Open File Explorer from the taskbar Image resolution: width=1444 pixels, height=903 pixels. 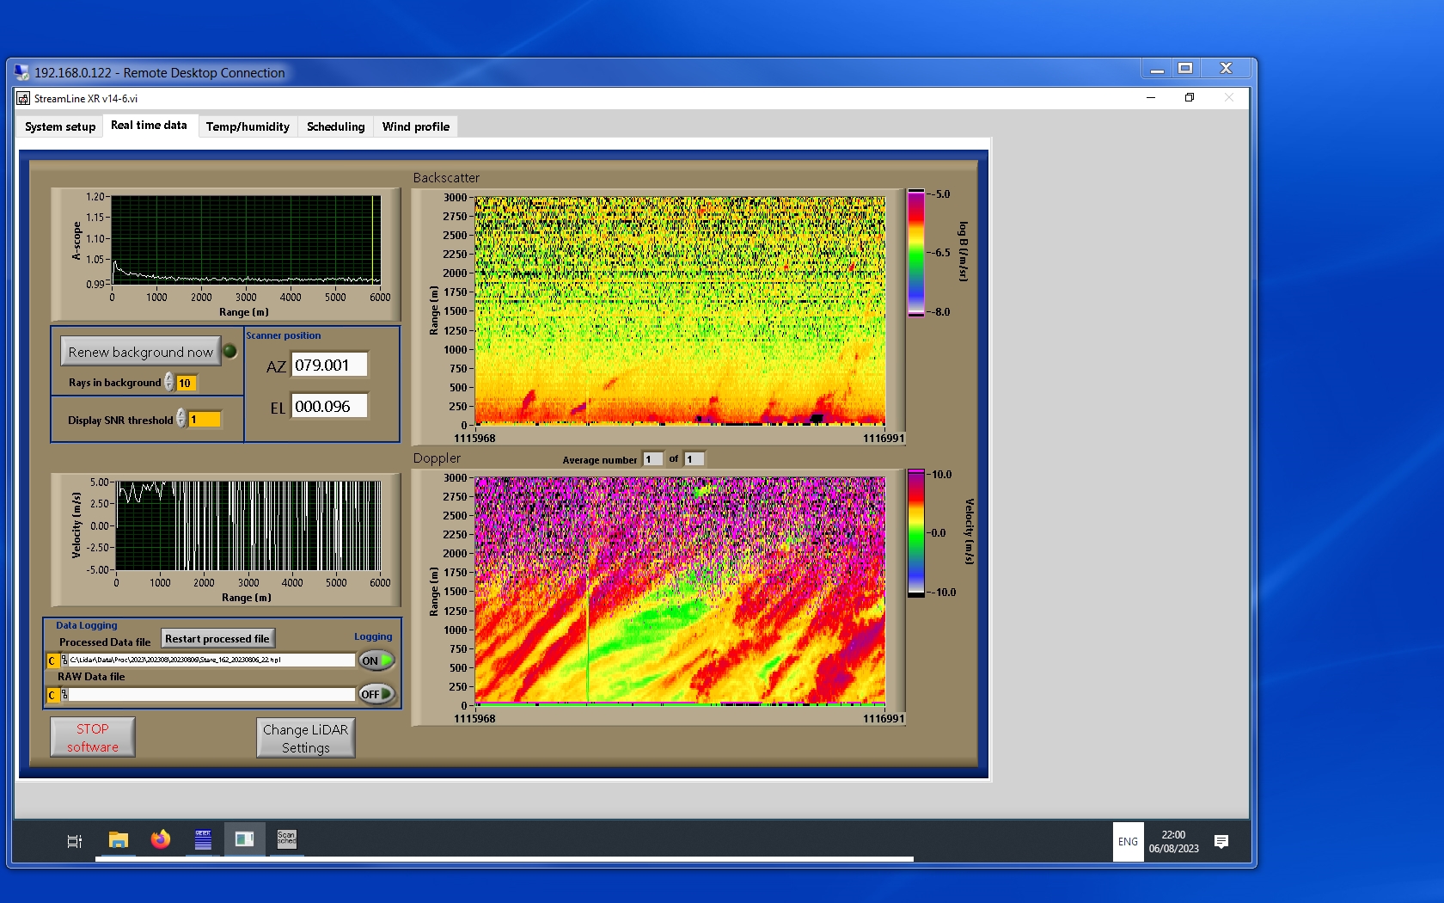coord(118,840)
